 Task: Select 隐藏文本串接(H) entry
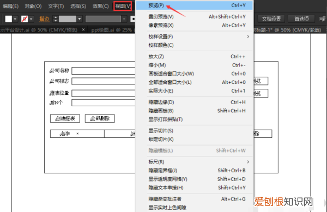pos(194,187)
